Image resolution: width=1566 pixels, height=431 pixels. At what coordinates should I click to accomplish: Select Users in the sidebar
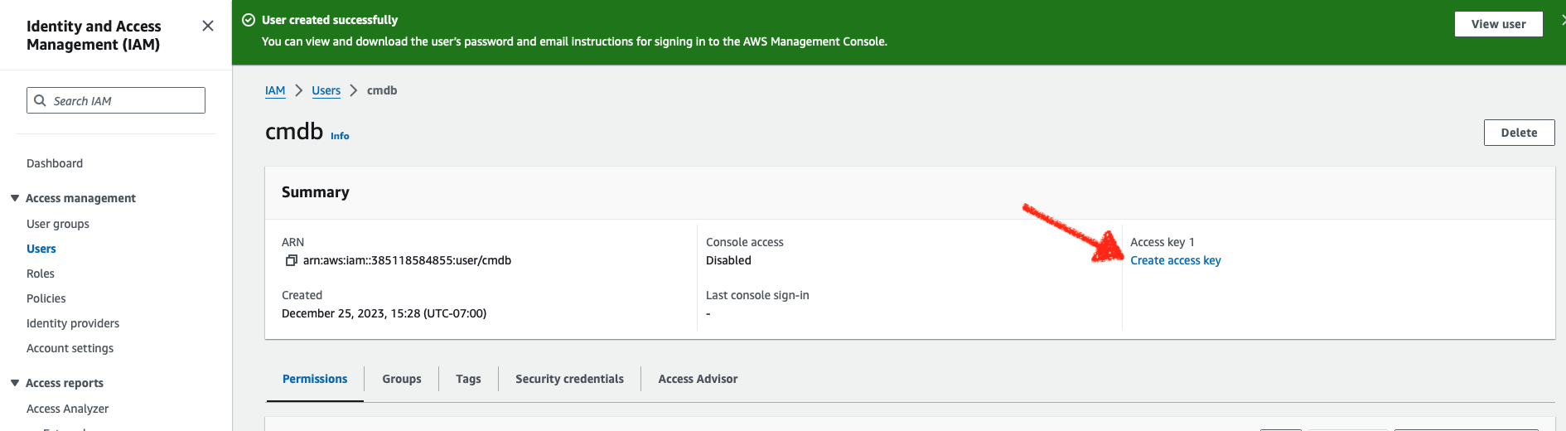click(41, 249)
